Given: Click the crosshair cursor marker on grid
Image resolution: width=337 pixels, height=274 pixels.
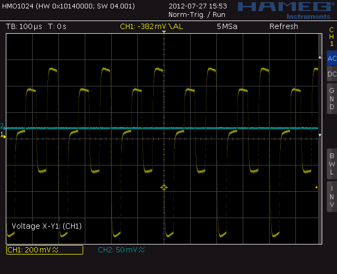Looking at the screenshot, I should (164, 188).
